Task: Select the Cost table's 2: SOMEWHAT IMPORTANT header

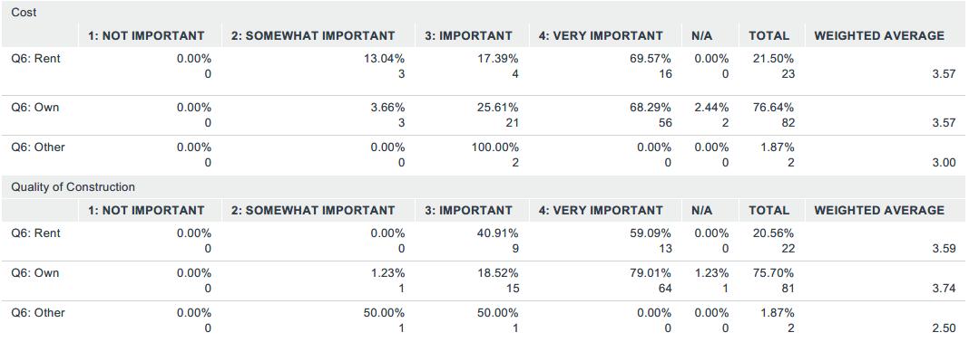Action: (313, 36)
